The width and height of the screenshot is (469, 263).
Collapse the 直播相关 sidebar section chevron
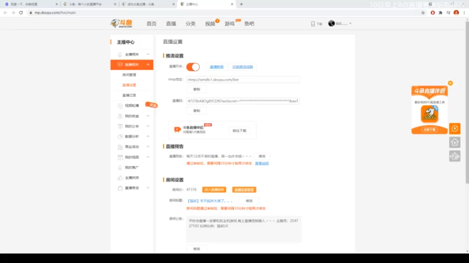[148, 64]
